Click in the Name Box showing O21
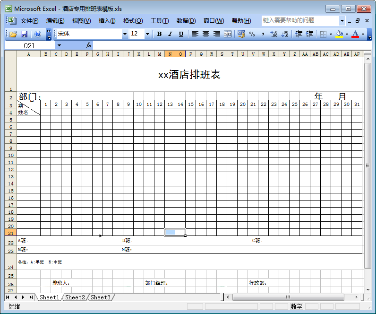The width and height of the screenshot is (376, 314). [x=29, y=45]
